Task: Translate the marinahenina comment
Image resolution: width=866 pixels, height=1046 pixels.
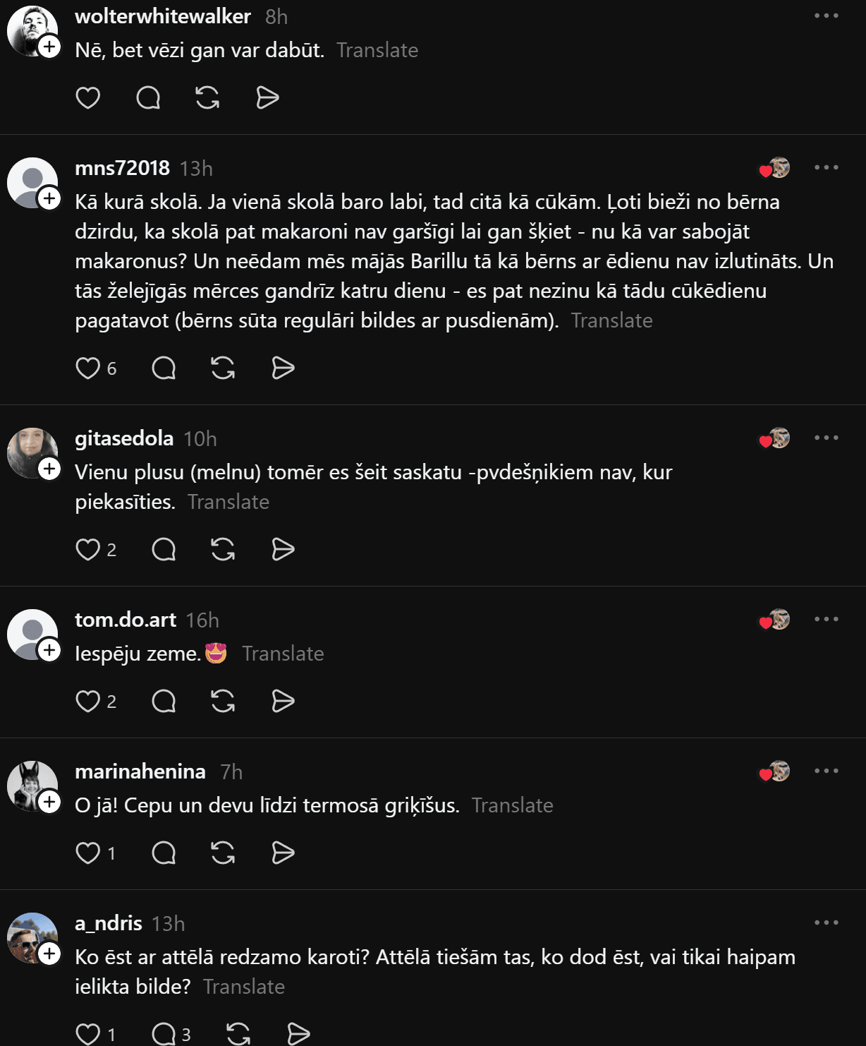Action: (x=512, y=805)
